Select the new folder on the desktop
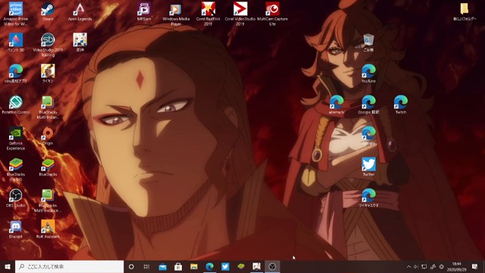This screenshot has height=273, width=485. [465, 12]
